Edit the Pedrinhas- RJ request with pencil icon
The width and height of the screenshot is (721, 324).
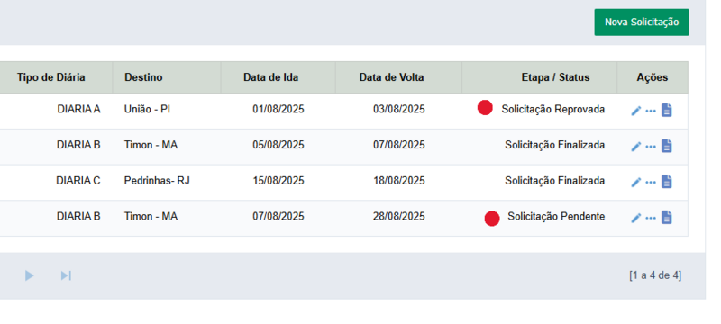click(636, 182)
